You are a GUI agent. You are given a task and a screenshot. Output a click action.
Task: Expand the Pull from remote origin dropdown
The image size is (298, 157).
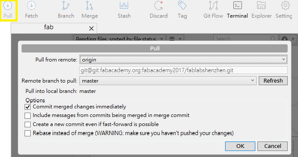[183, 59]
